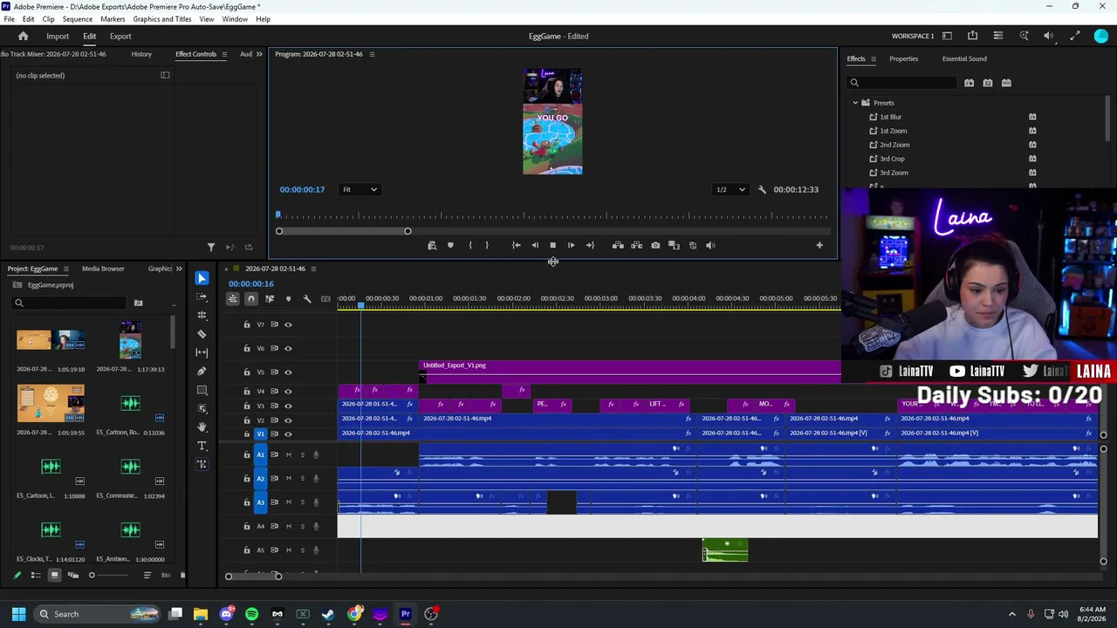This screenshot has width=1117, height=628.
Task: Select the Ripple Edit tool
Action: tap(202, 315)
